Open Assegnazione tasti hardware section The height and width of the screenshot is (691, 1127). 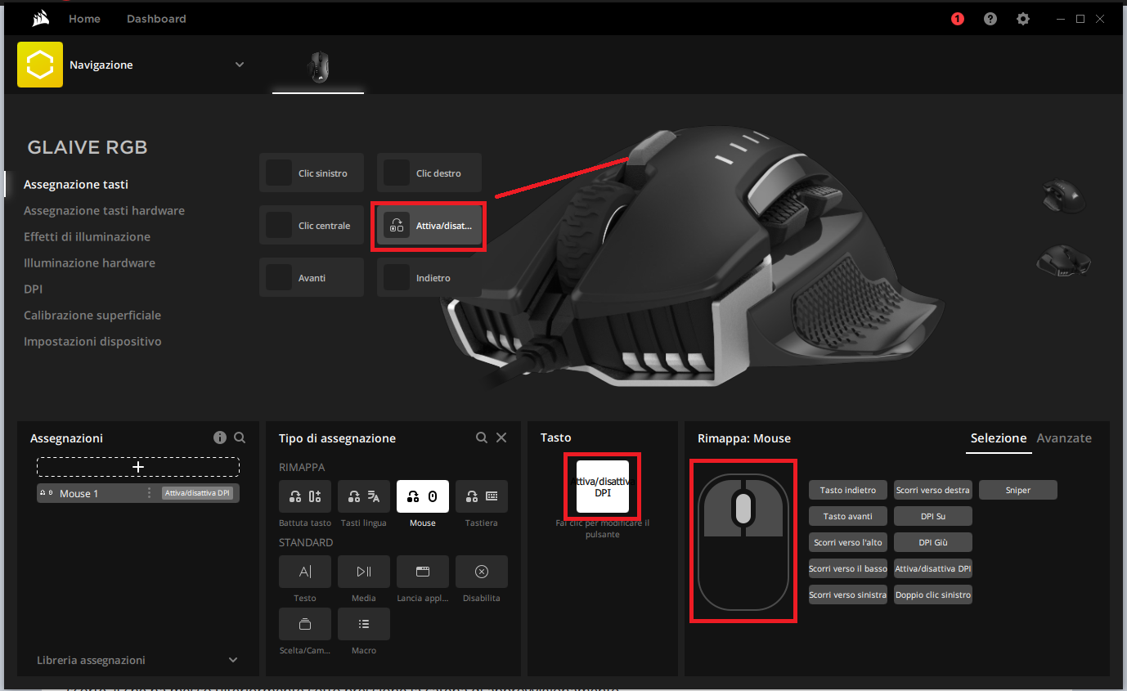click(x=104, y=211)
